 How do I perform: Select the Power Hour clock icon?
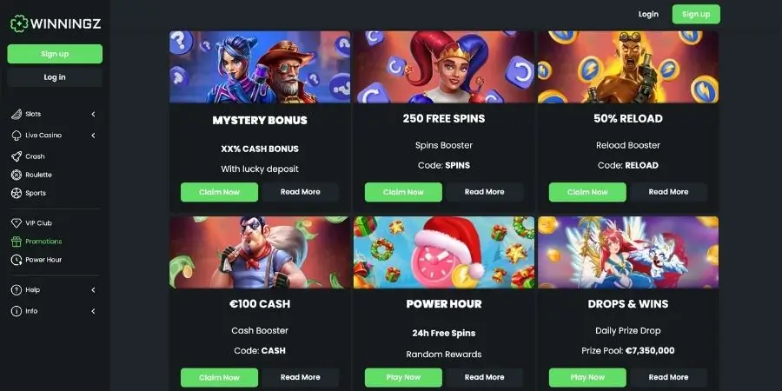[17, 260]
